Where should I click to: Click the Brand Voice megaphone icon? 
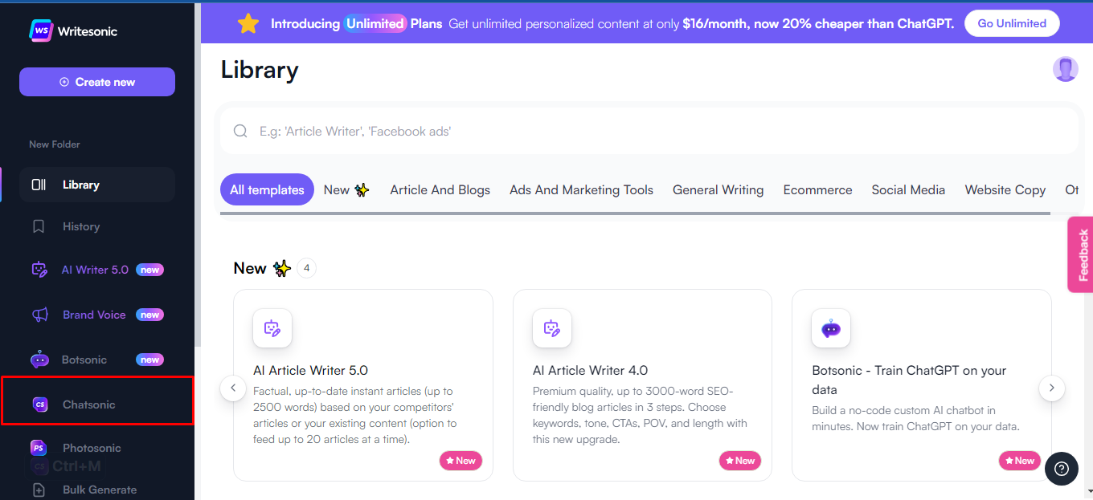coord(39,315)
